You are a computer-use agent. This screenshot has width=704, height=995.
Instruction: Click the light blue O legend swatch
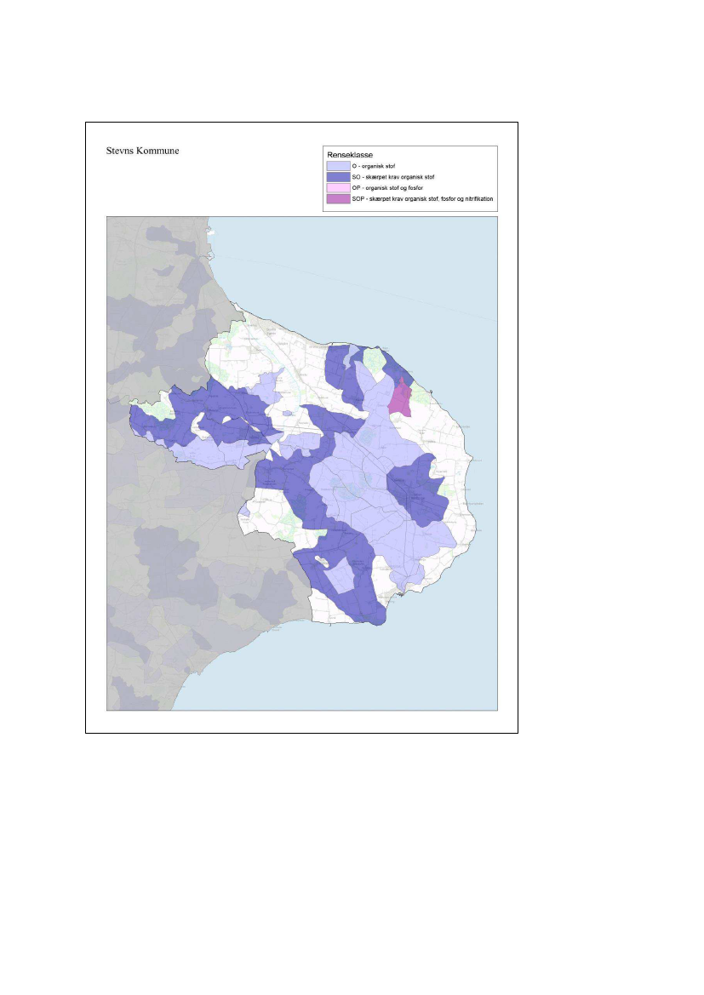(338, 166)
